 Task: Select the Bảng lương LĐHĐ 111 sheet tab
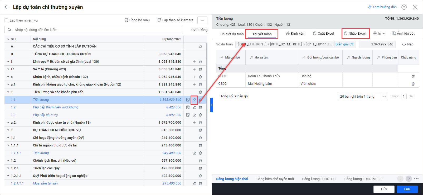(319, 179)
